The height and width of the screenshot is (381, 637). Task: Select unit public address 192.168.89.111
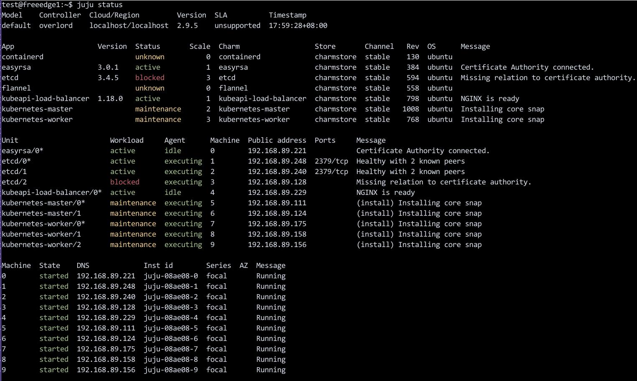pos(277,203)
